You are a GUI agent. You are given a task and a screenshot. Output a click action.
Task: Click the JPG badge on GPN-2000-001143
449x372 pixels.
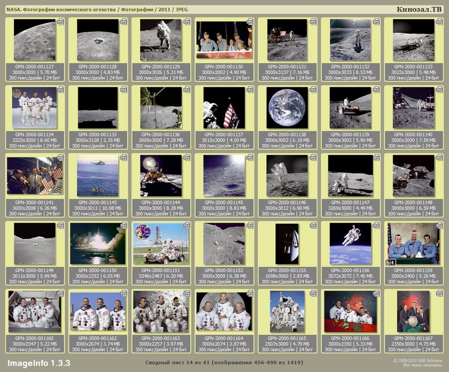(124, 157)
